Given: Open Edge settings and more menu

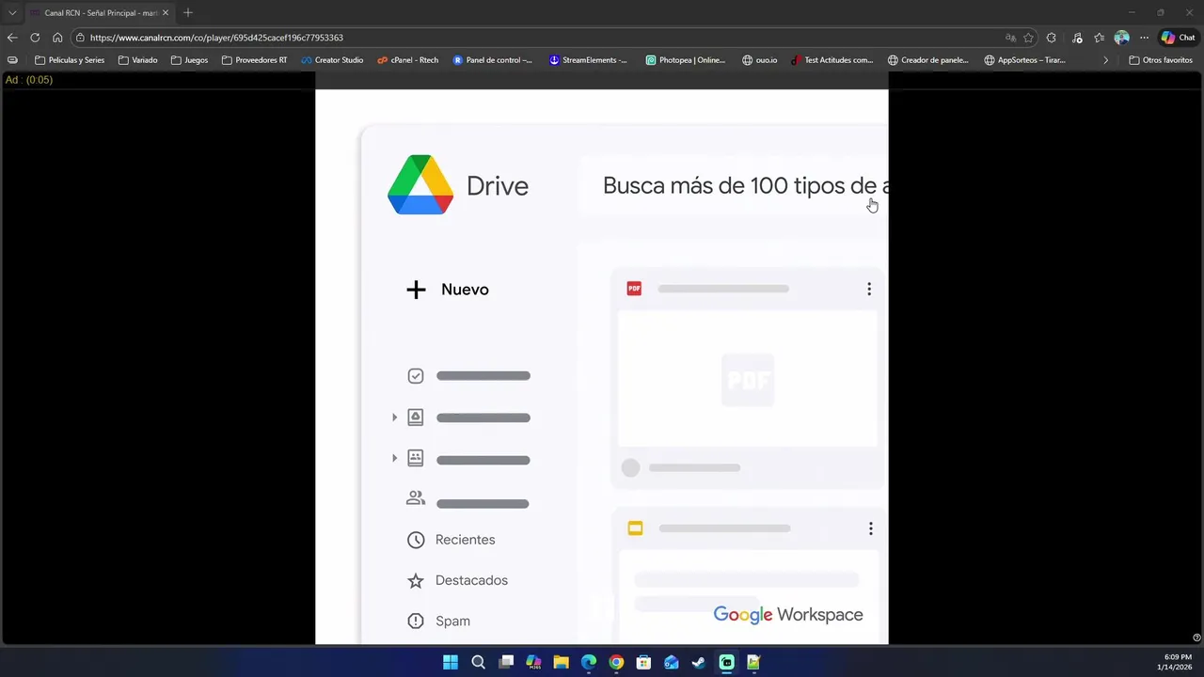Looking at the screenshot, I should click(x=1144, y=38).
